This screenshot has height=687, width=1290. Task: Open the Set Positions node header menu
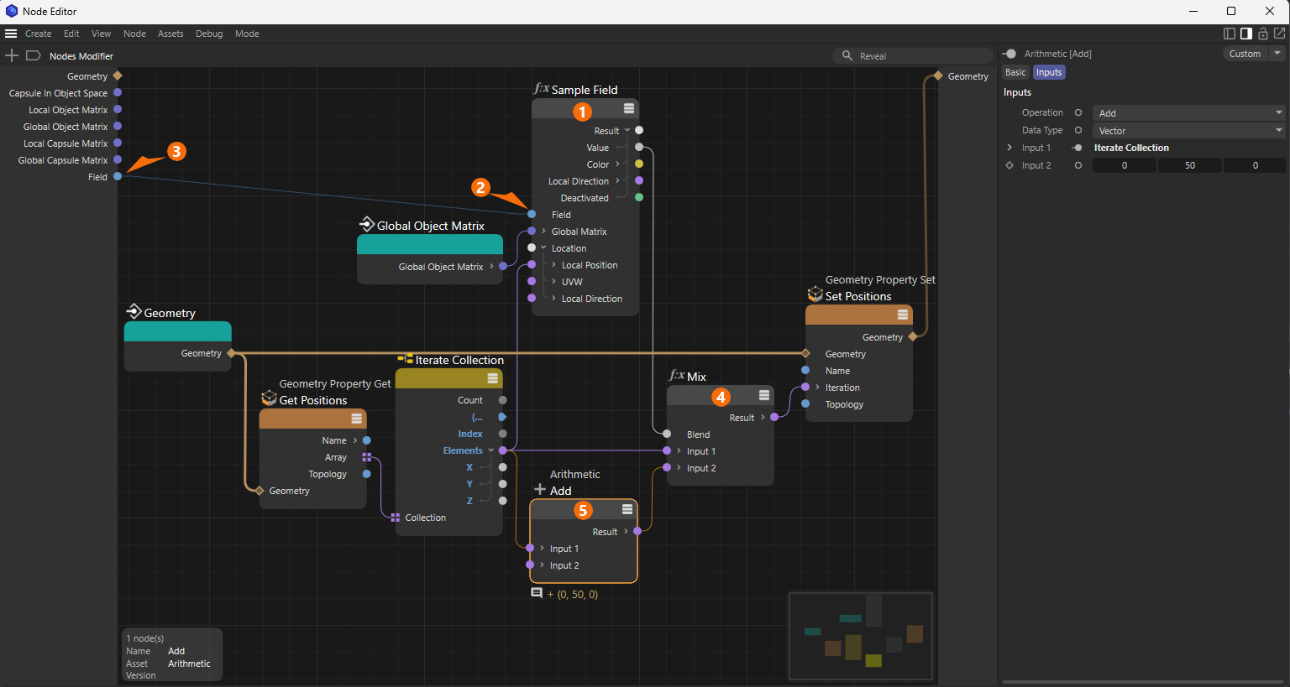click(902, 315)
